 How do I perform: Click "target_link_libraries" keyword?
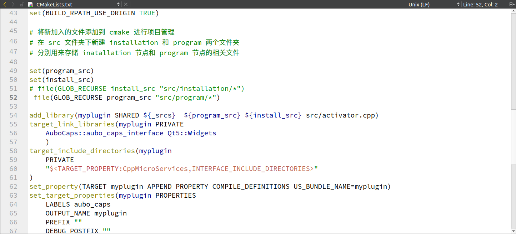pos(72,124)
